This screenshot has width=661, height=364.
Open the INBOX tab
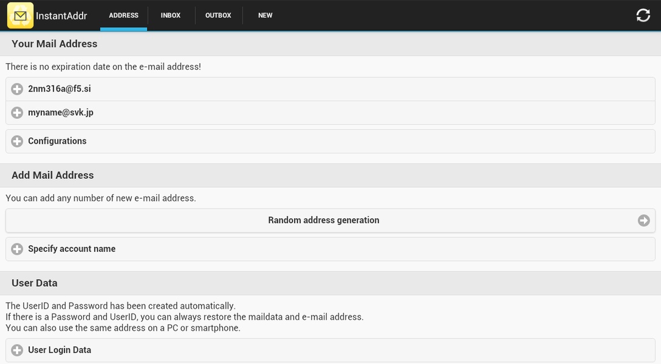(x=171, y=15)
